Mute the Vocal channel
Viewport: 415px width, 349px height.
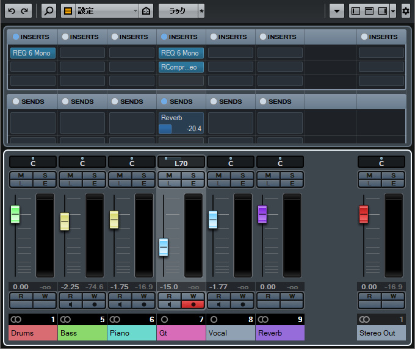218,176
